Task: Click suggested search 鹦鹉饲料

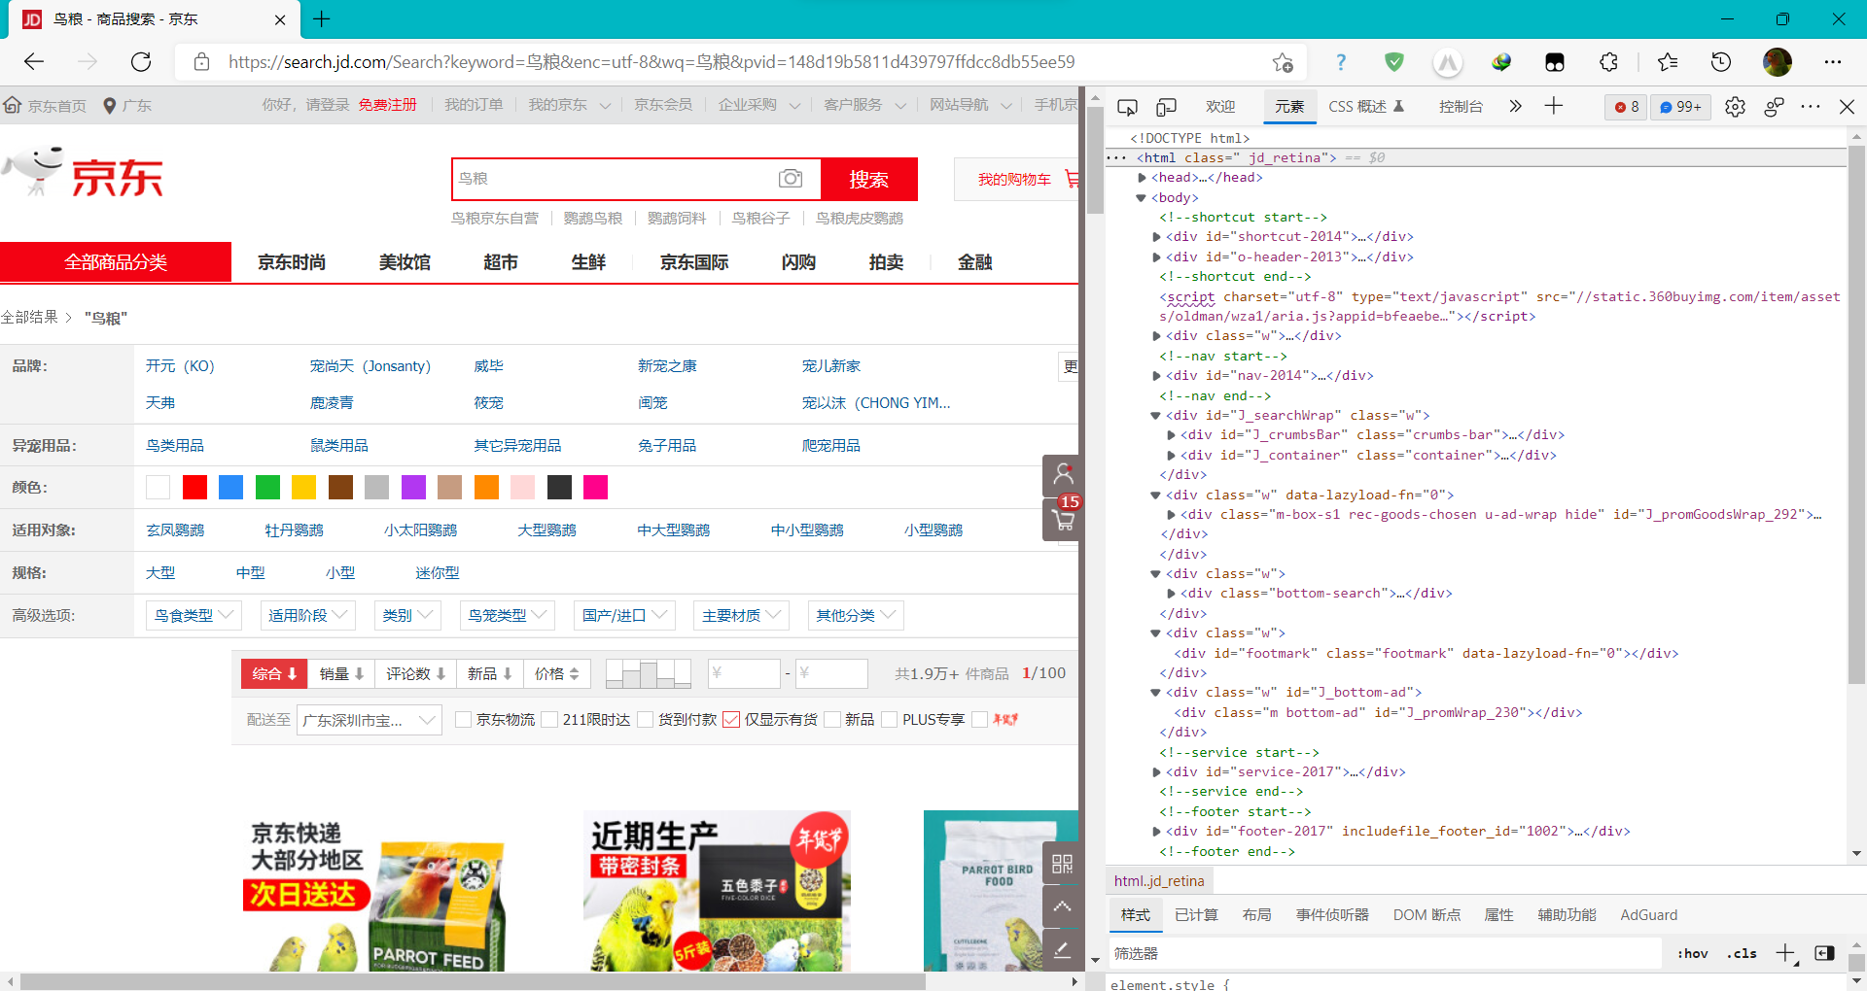Action: 677,219
